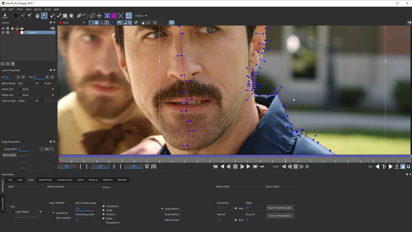Click the Save project download-arrow icon

pos(5,15)
